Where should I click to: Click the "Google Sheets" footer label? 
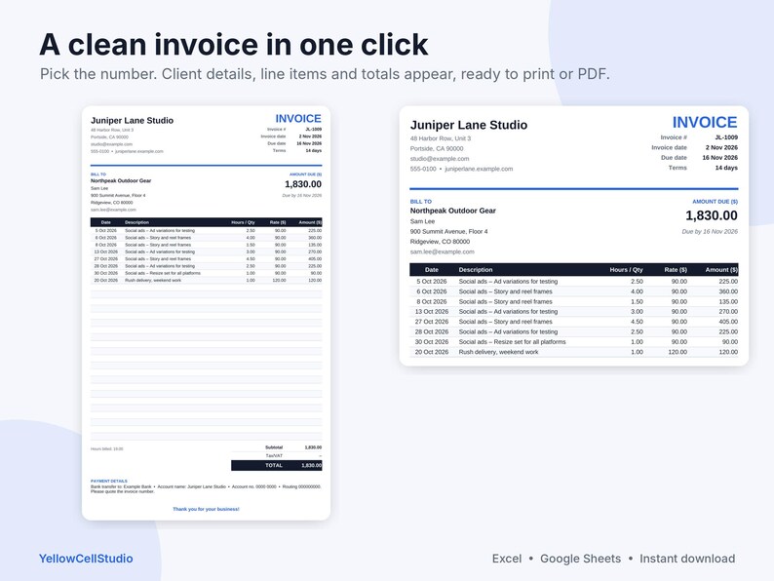[x=581, y=559]
